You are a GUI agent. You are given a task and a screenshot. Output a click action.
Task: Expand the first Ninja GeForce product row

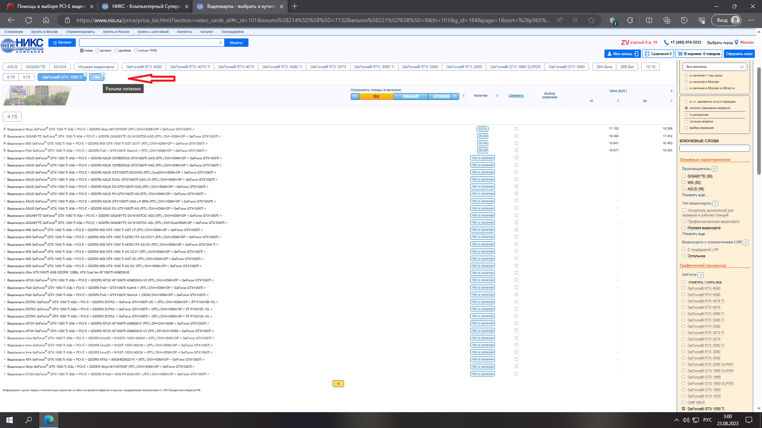[5, 129]
